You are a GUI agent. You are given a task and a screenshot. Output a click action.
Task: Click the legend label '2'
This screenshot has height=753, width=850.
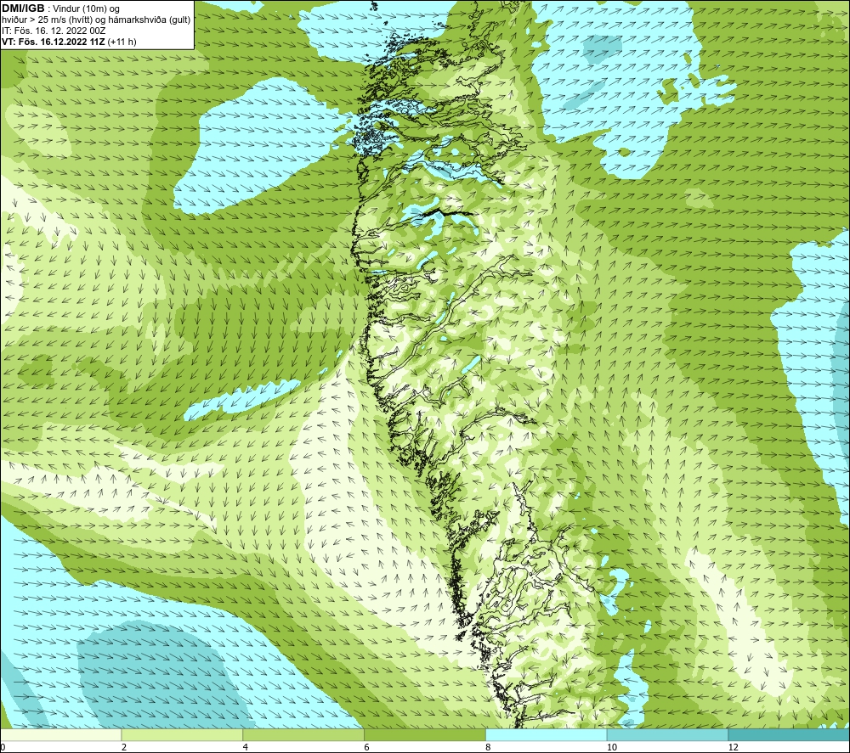pyautogui.click(x=124, y=747)
